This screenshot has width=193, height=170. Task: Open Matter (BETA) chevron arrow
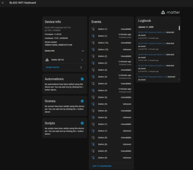tap(82, 60)
